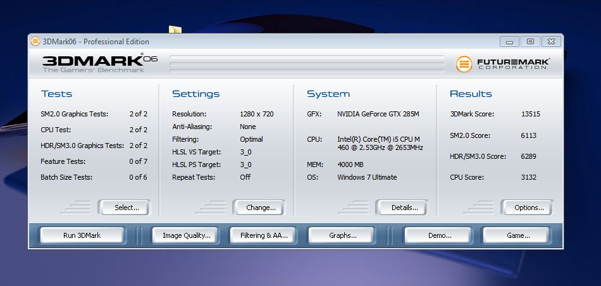
Task: Click the Results section heading
Action: pyautogui.click(x=471, y=94)
